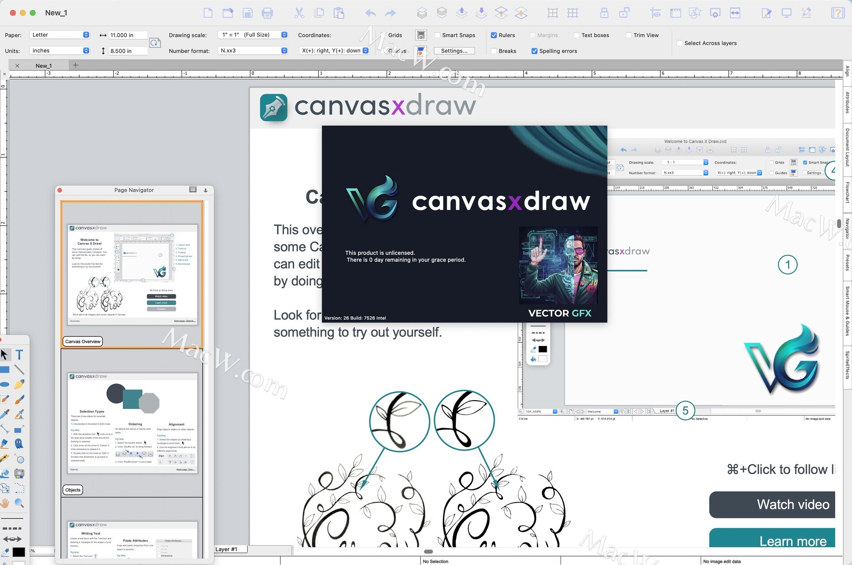Click the Lock object icon
852x565 pixels.
pos(604,13)
